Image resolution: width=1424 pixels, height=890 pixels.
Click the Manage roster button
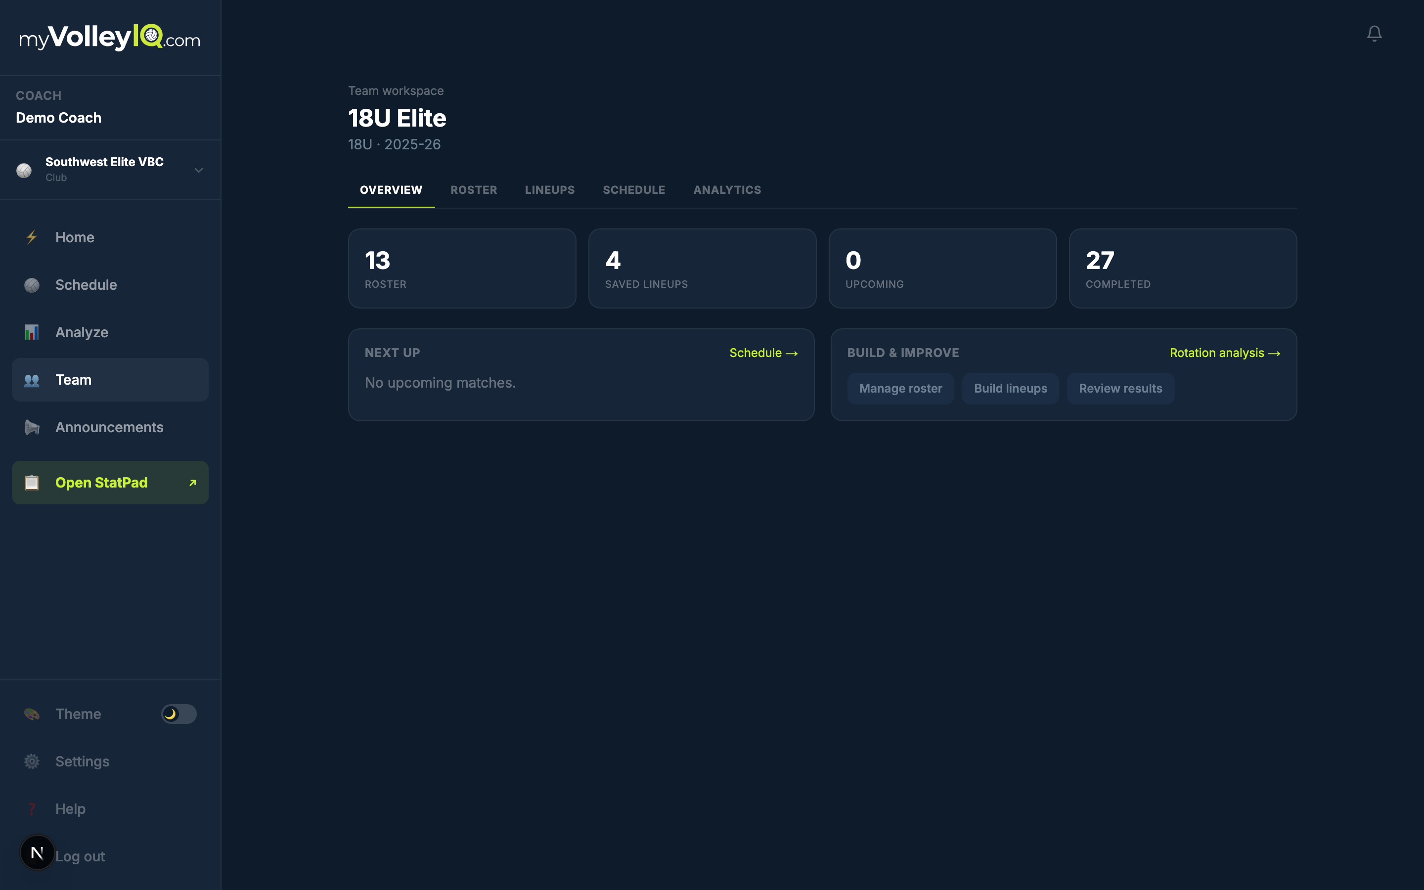[x=900, y=389]
